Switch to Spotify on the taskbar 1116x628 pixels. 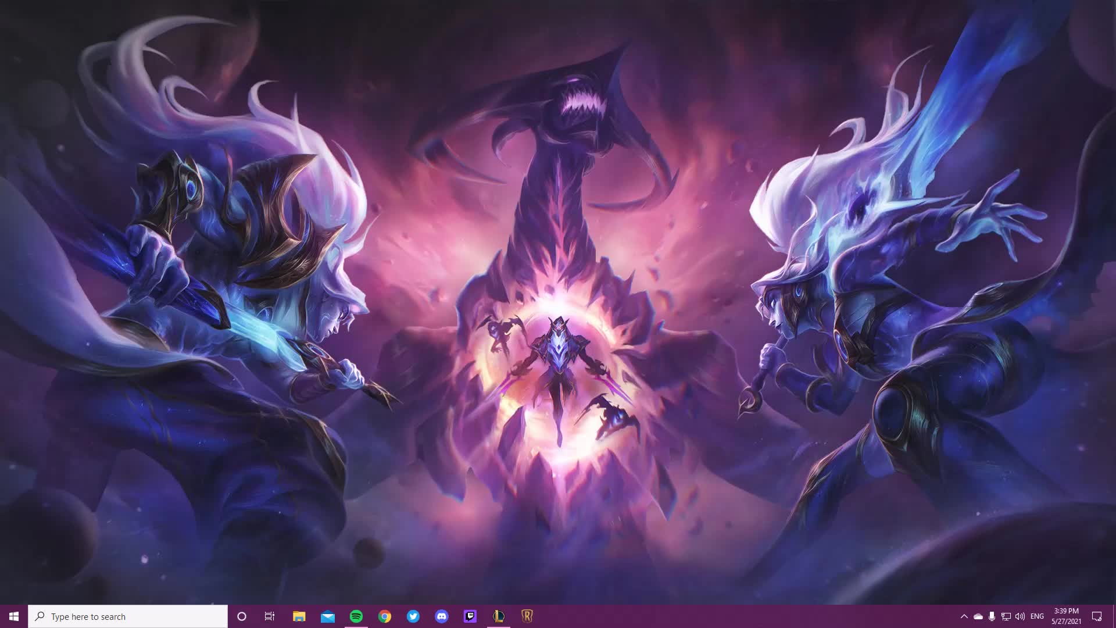click(356, 616)
